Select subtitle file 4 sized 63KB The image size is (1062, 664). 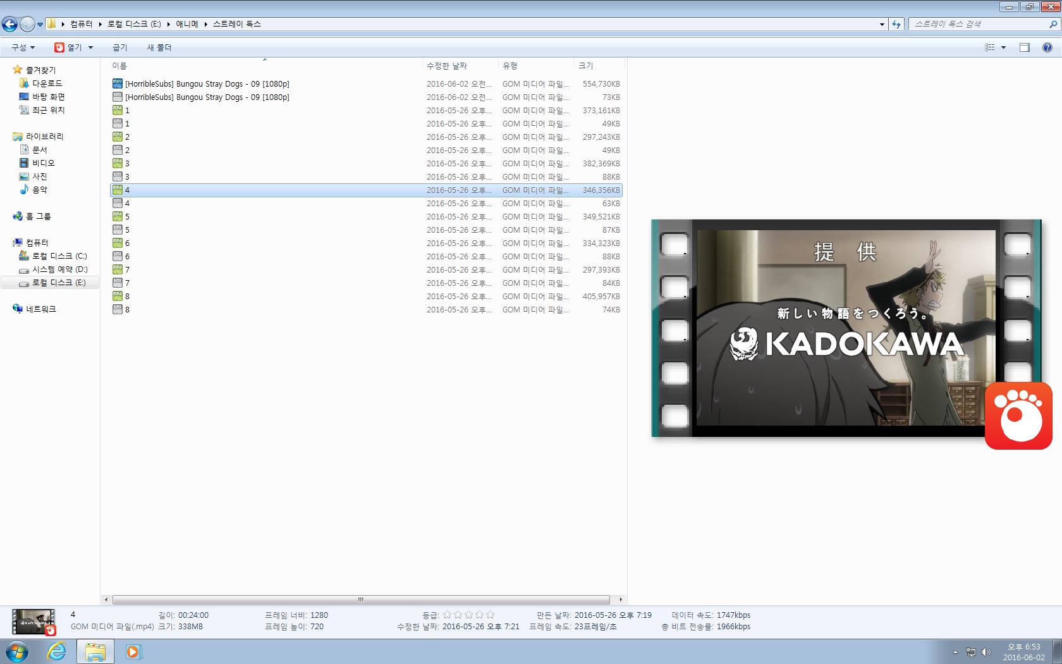click(x=367, y=203)
